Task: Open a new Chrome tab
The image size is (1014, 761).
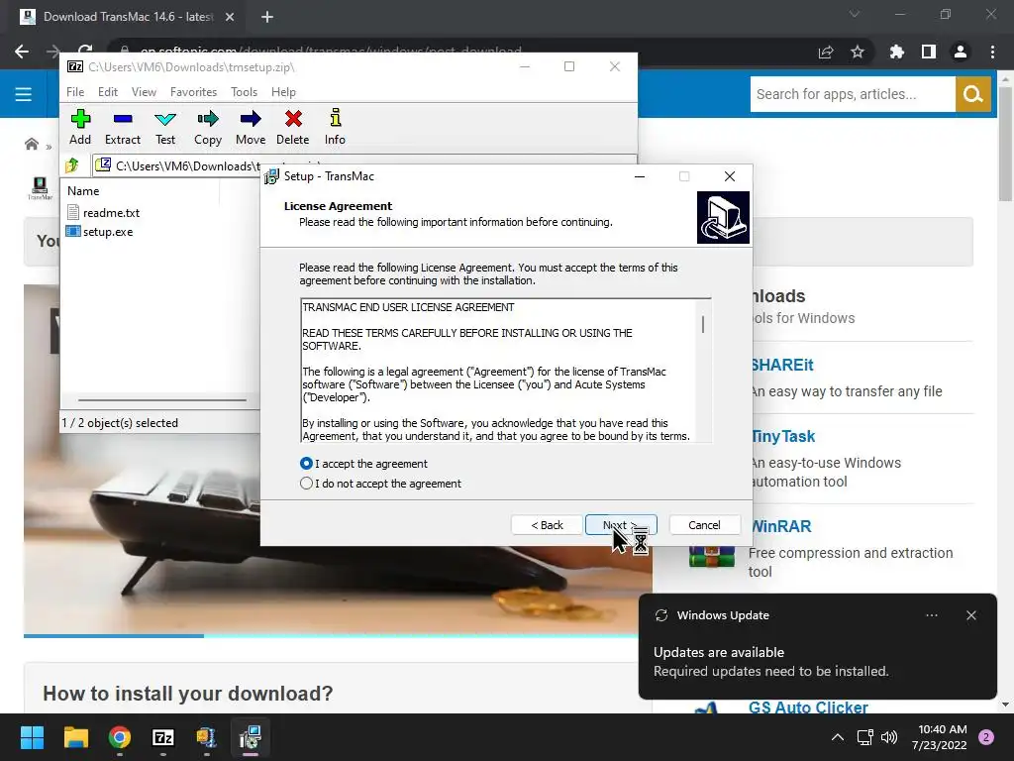Action: (267, 17)
